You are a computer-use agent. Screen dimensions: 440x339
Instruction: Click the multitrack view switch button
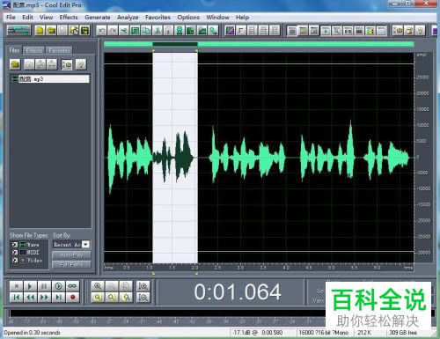click(18, 30)
